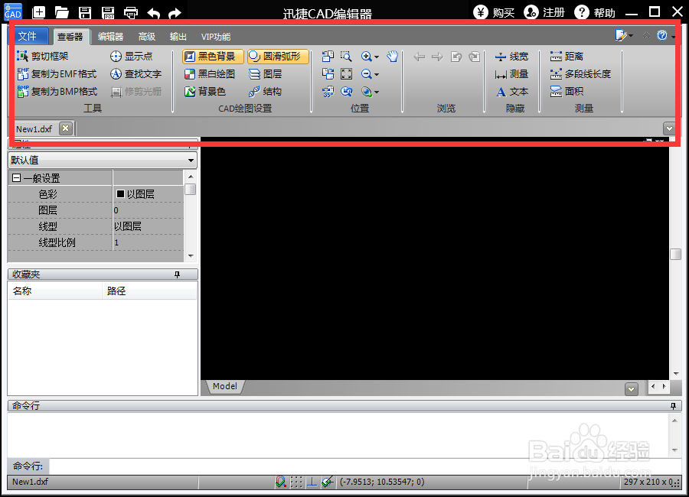Toggle the 黑色背景 black background option
The height and width of the screenshot is (497, 689).
(213, 56)
